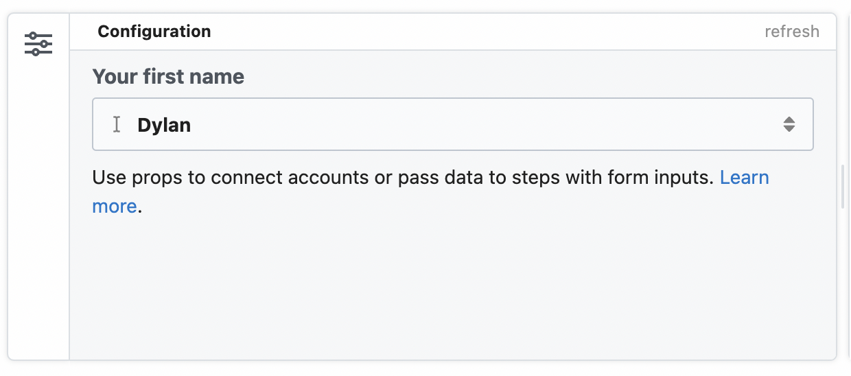Focus the Your first name input field
The width and height of the screenshot is (851, 376).
[453, 124]
